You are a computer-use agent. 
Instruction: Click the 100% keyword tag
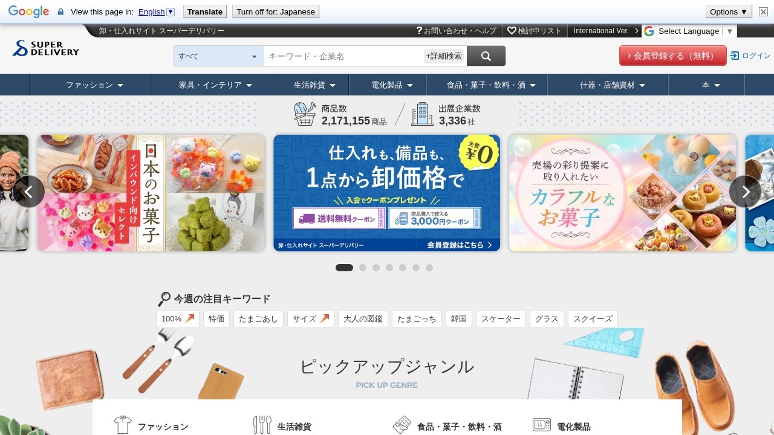pos(178,319)
